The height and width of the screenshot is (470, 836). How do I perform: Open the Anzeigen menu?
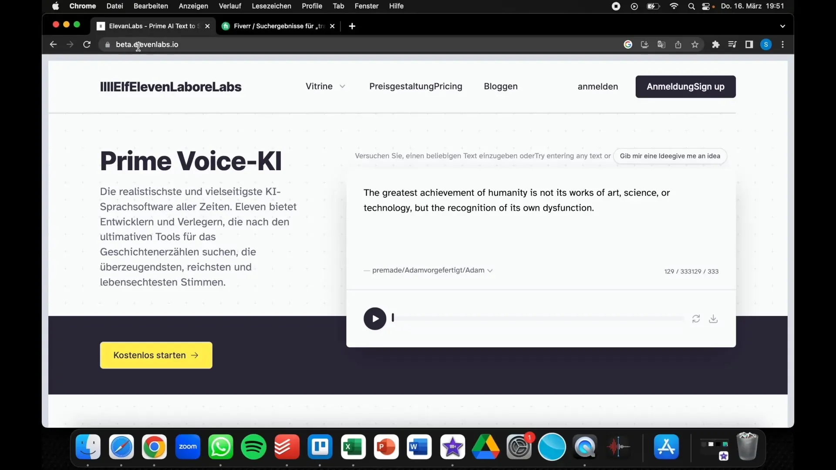point(193,6)
